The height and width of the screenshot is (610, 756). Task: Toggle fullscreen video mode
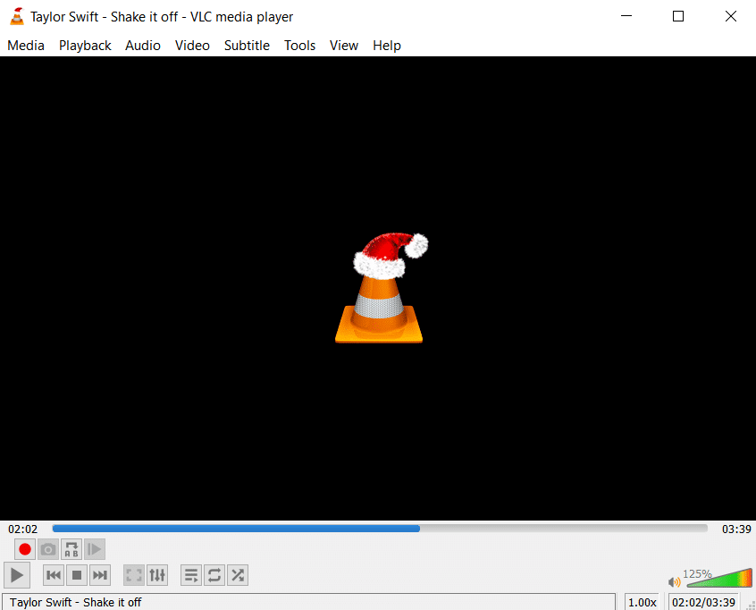(x=134, y=575)
